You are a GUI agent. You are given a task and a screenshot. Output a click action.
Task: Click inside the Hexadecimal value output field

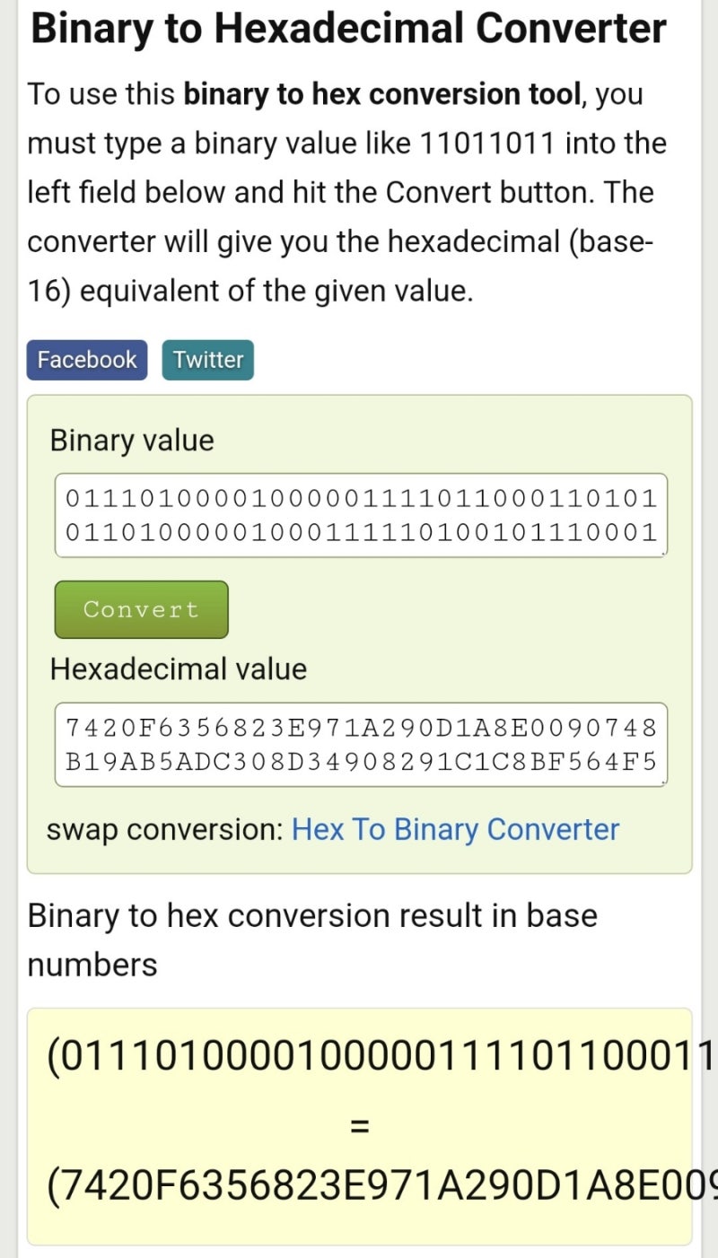pos(360,744)
